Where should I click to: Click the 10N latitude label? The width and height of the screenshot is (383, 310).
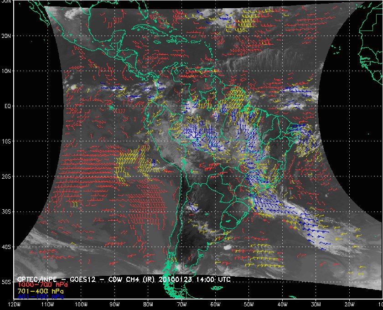tap(6, 71)
